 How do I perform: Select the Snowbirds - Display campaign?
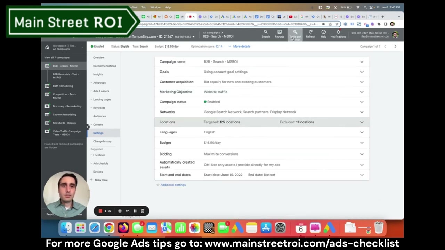coord(64,123)
